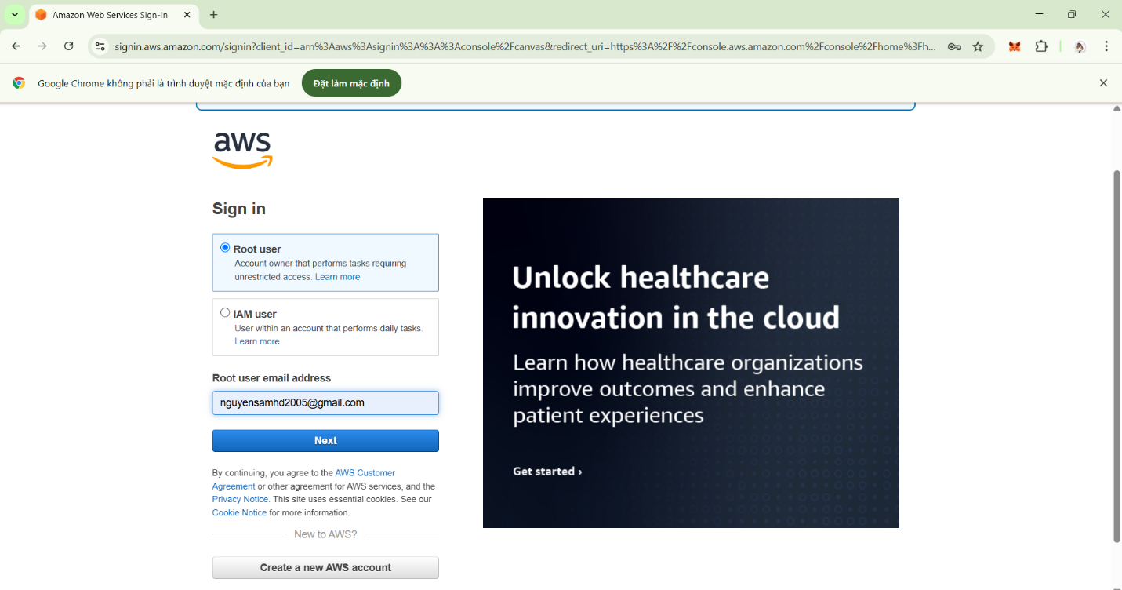The image size is (1122, 590).
Task: Open the saved passwords key icon
Action: pyautogui.click(x=954, y=46)
